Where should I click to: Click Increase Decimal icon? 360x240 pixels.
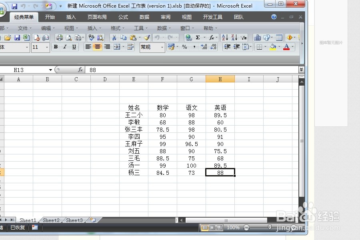204,47
